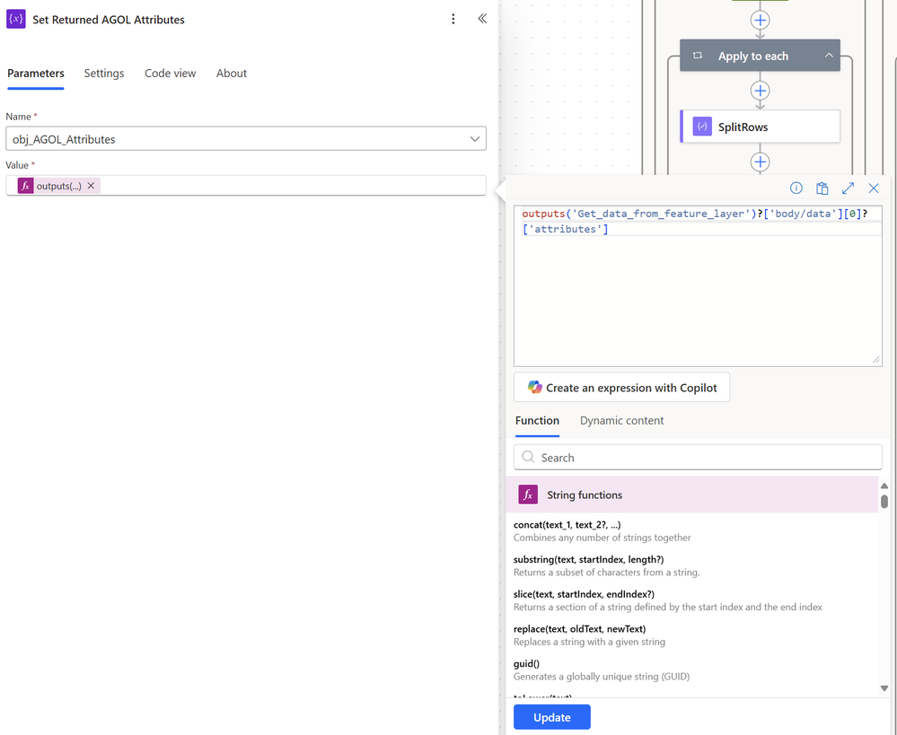The image size is (897, 735).
Task: Click the Copilot logo icon
Action: click(534, 387)
